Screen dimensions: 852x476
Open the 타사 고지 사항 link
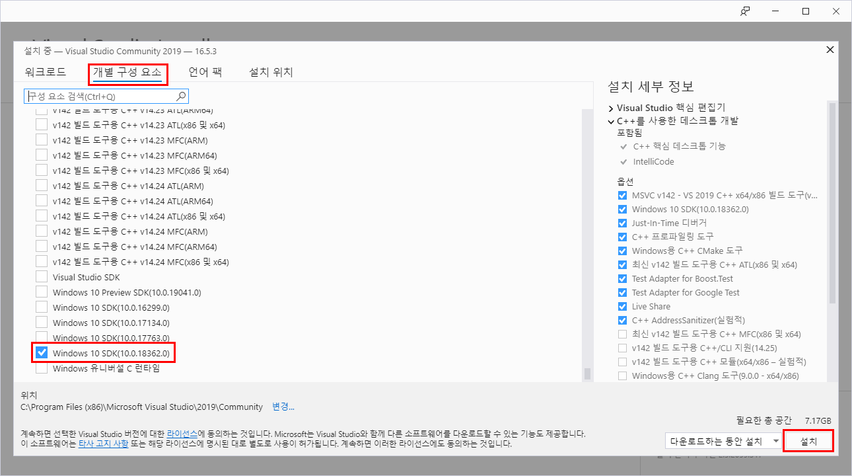[104, 444]
